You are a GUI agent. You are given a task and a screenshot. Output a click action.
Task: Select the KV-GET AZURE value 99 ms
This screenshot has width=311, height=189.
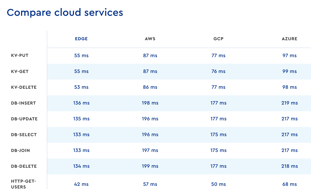(290, 71)
